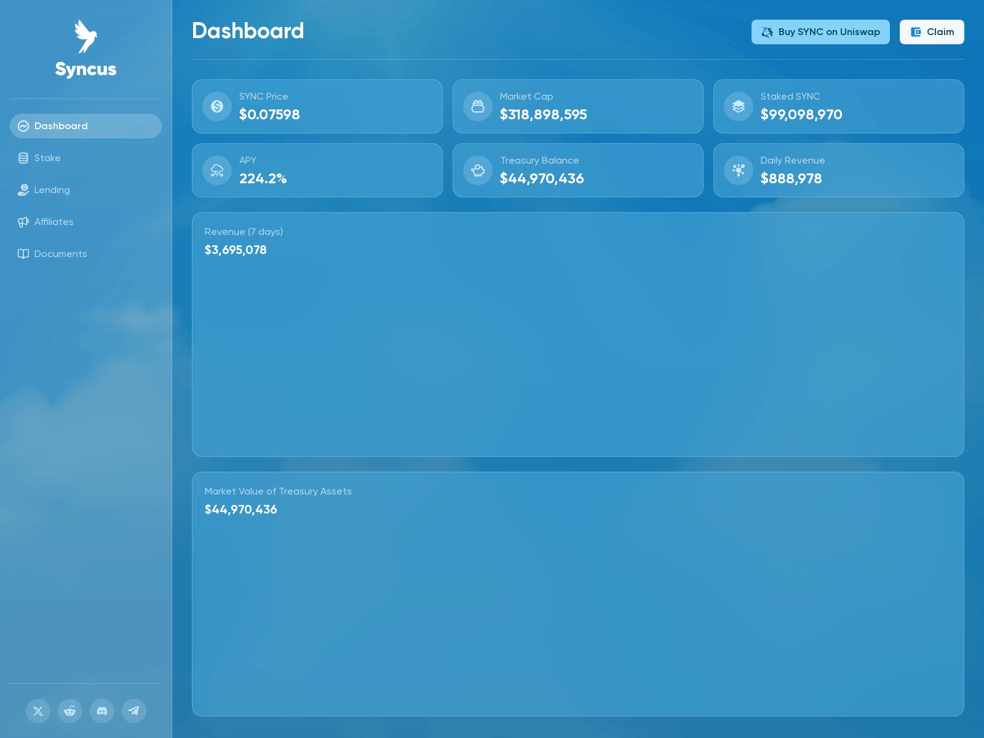984x738 pixels.
Task: Open the Reddit social link
Action: pos(70,711)
